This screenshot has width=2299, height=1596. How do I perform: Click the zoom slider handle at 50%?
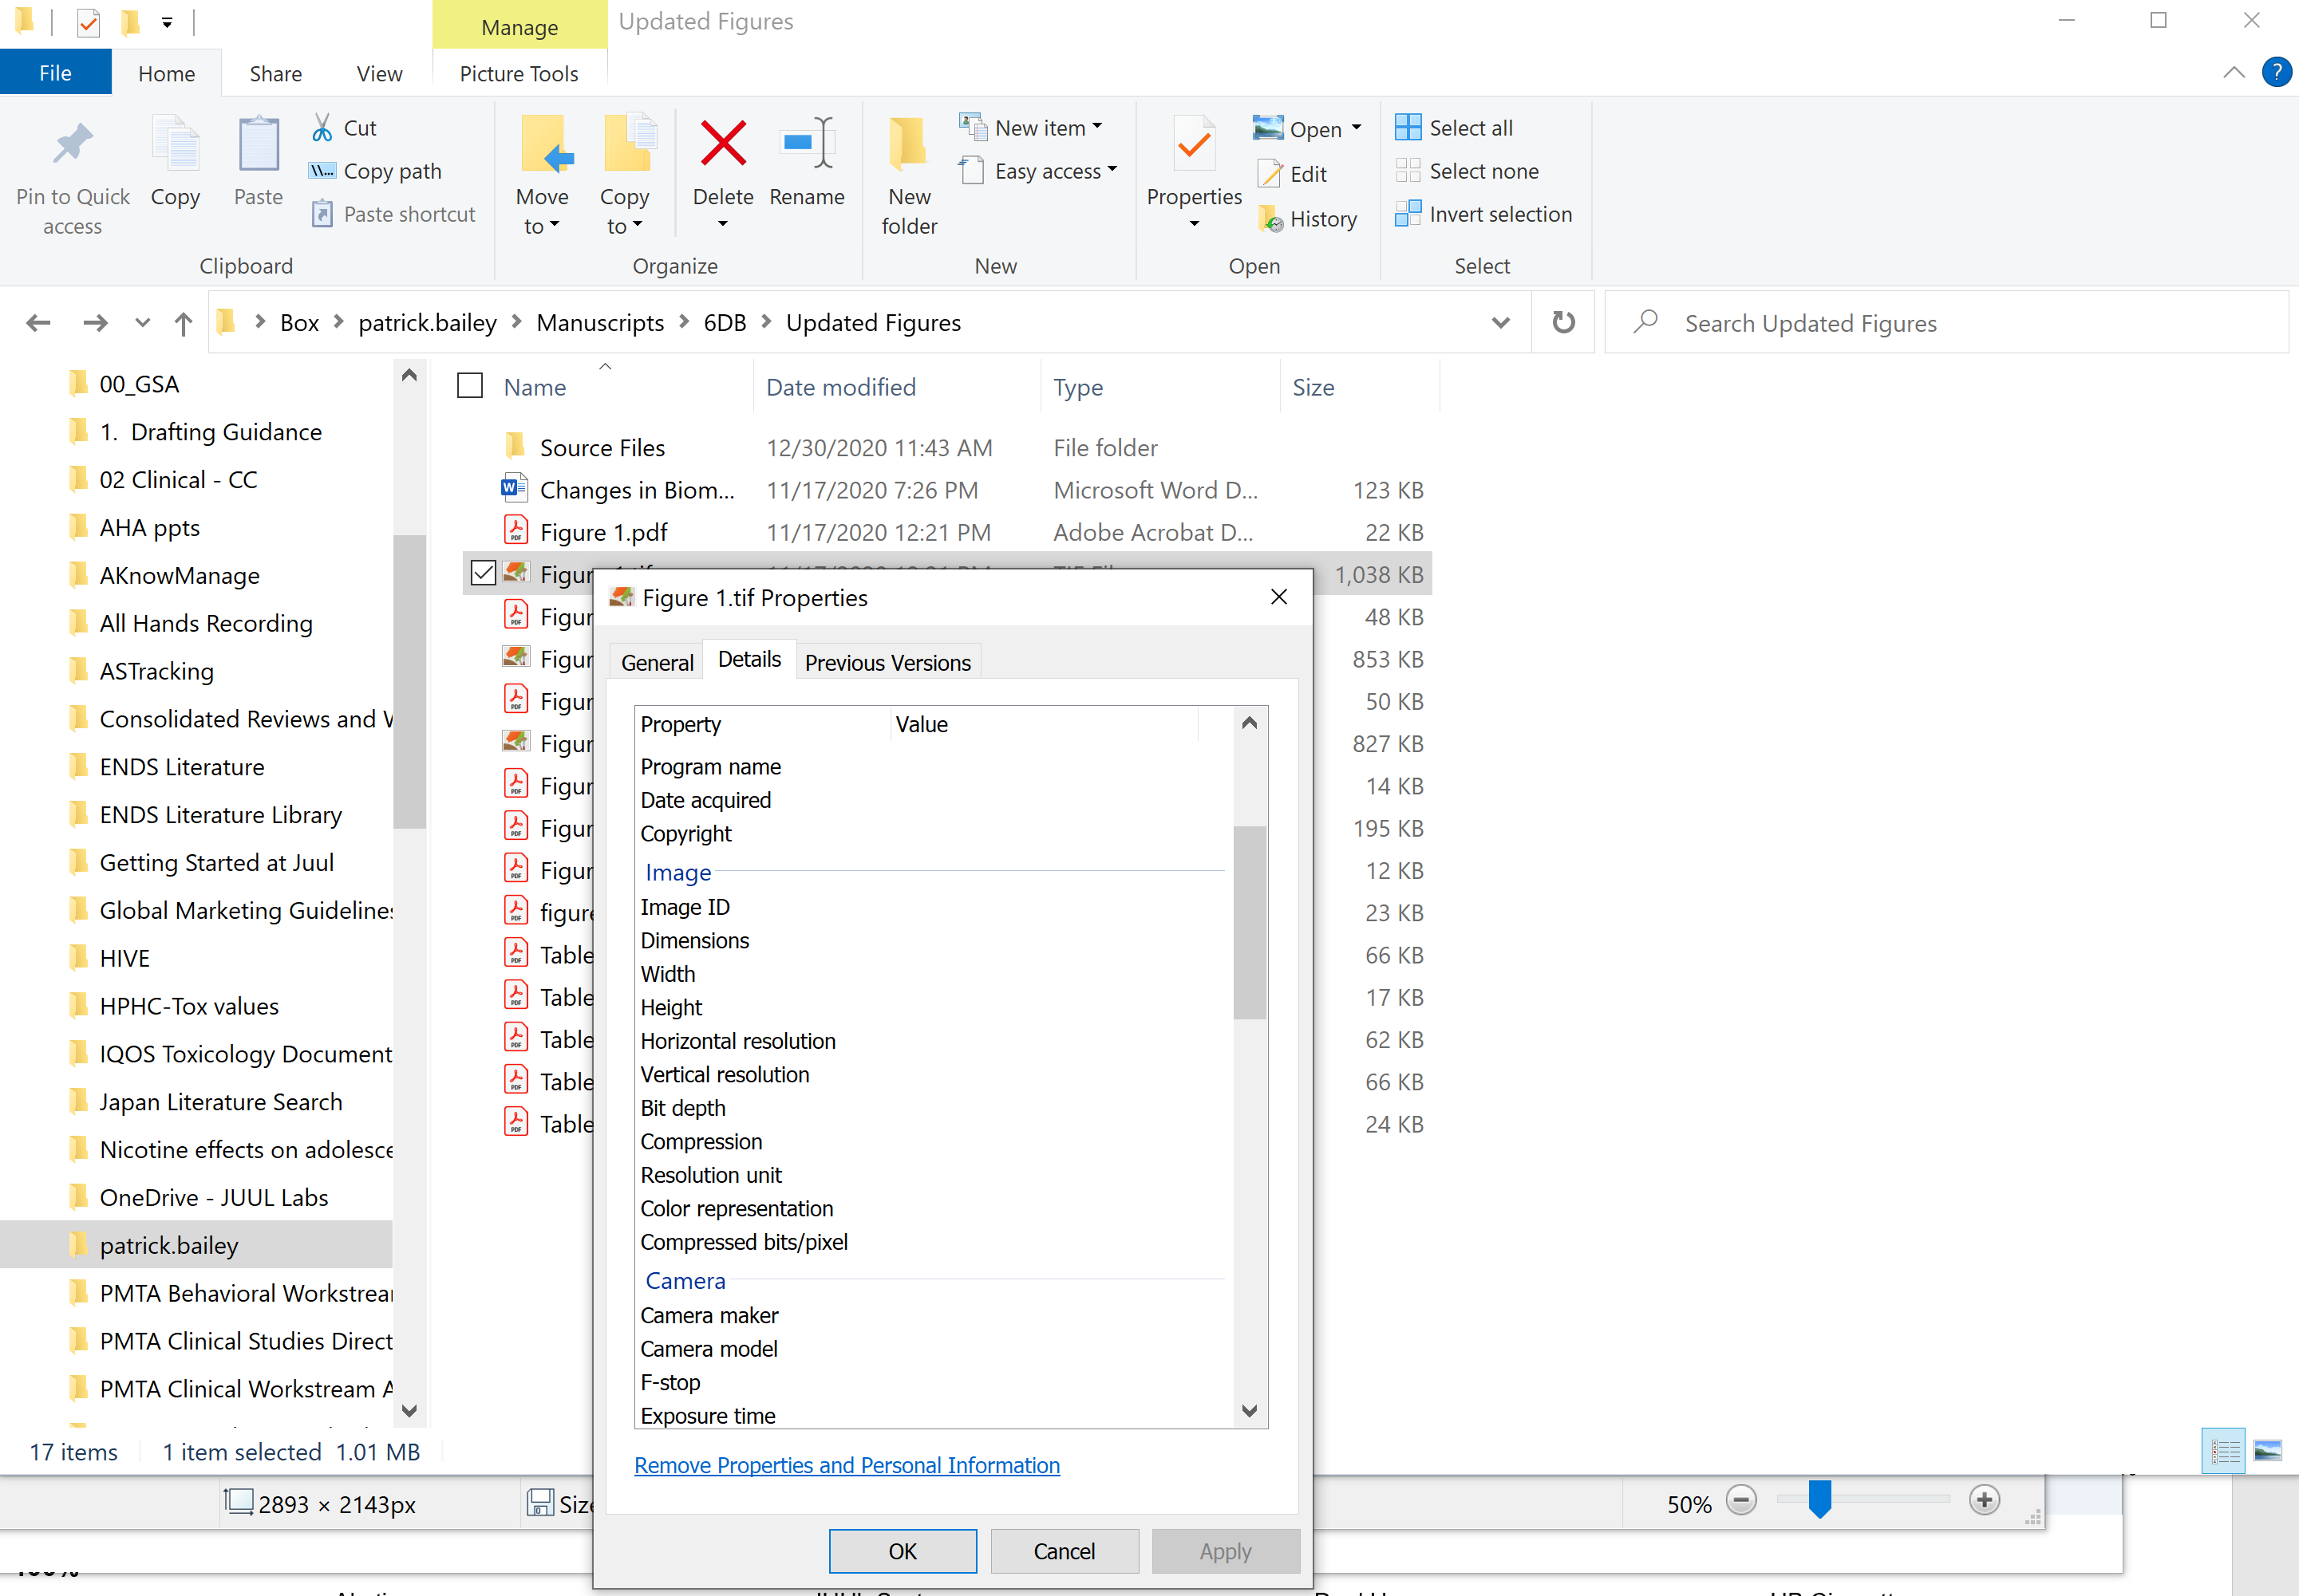(1819, 1499)
